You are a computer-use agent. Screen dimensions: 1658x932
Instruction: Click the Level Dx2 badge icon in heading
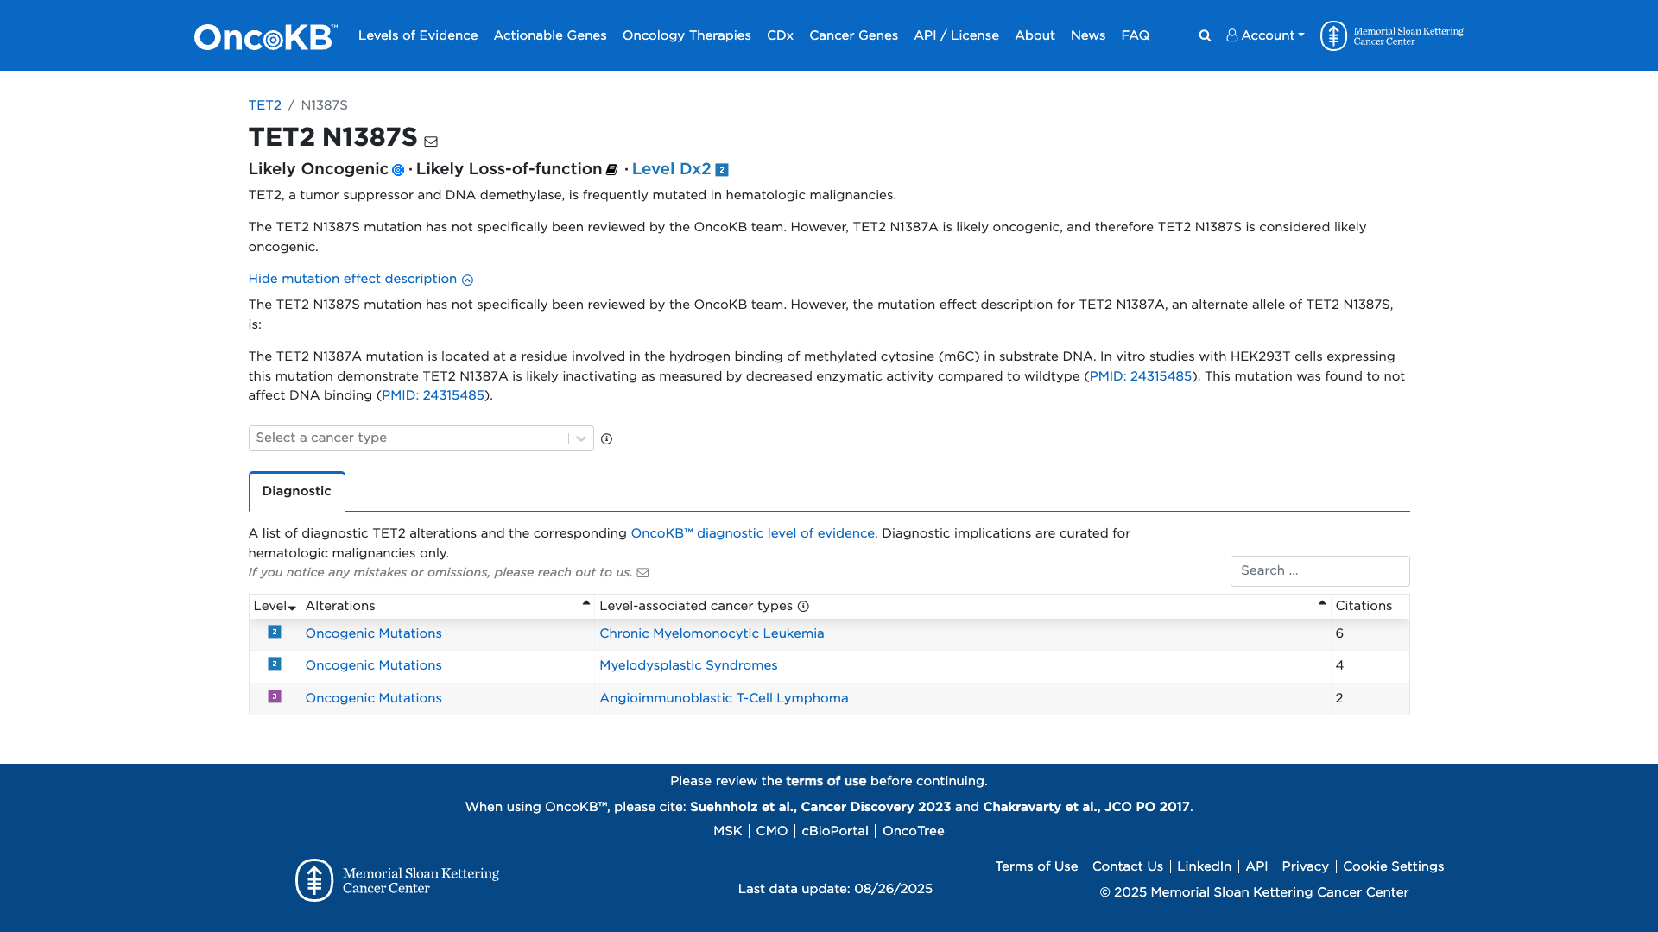tap(722, 170)
